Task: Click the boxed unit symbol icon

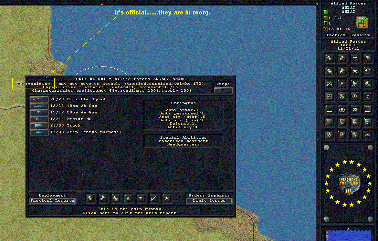Action: coord(329,97)
